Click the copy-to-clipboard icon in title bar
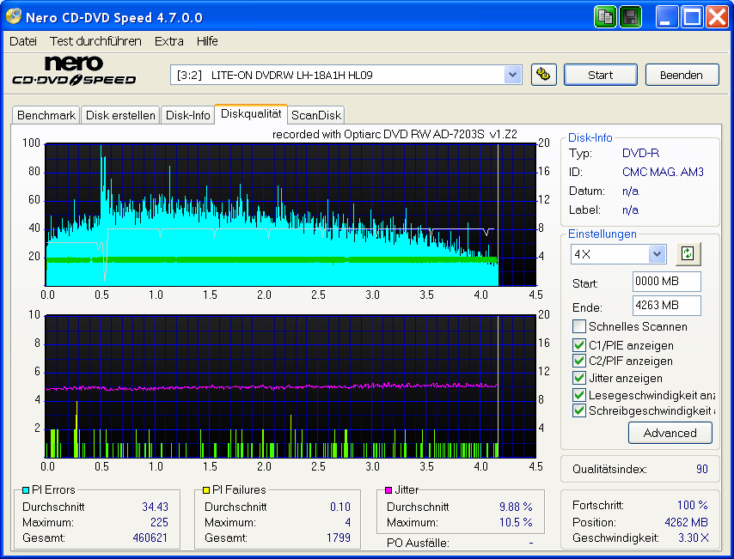Image resolution: width=734 pixels, height=559 pixels. [605, 16]
